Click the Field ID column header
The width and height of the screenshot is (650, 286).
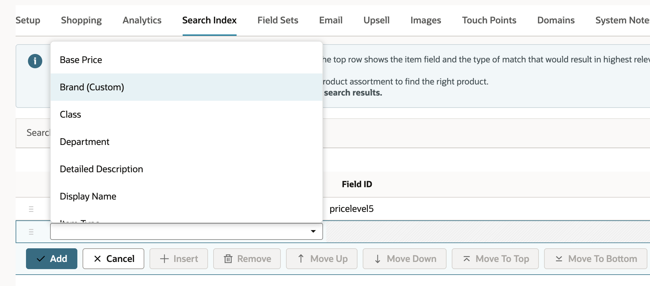[357, 184]
